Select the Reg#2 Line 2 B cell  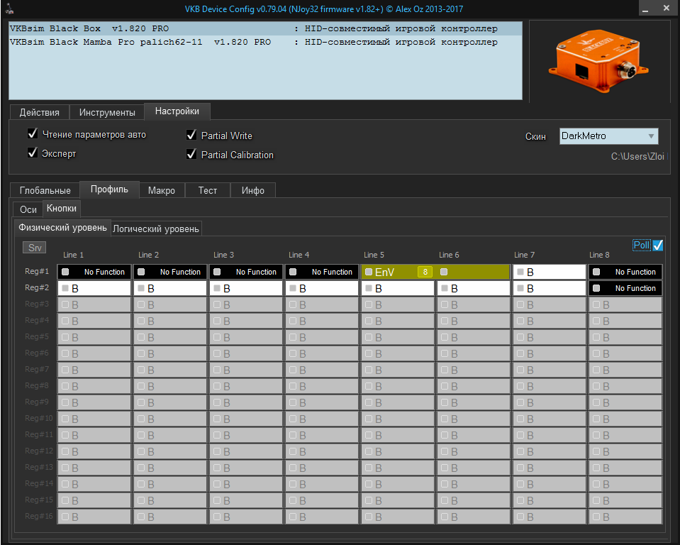coord(170,289)
